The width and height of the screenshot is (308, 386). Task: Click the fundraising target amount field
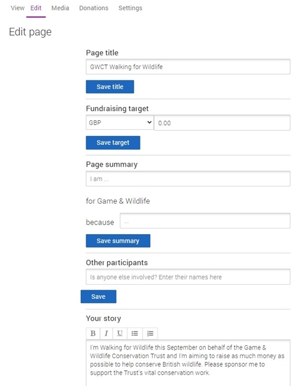coord(222,123)
